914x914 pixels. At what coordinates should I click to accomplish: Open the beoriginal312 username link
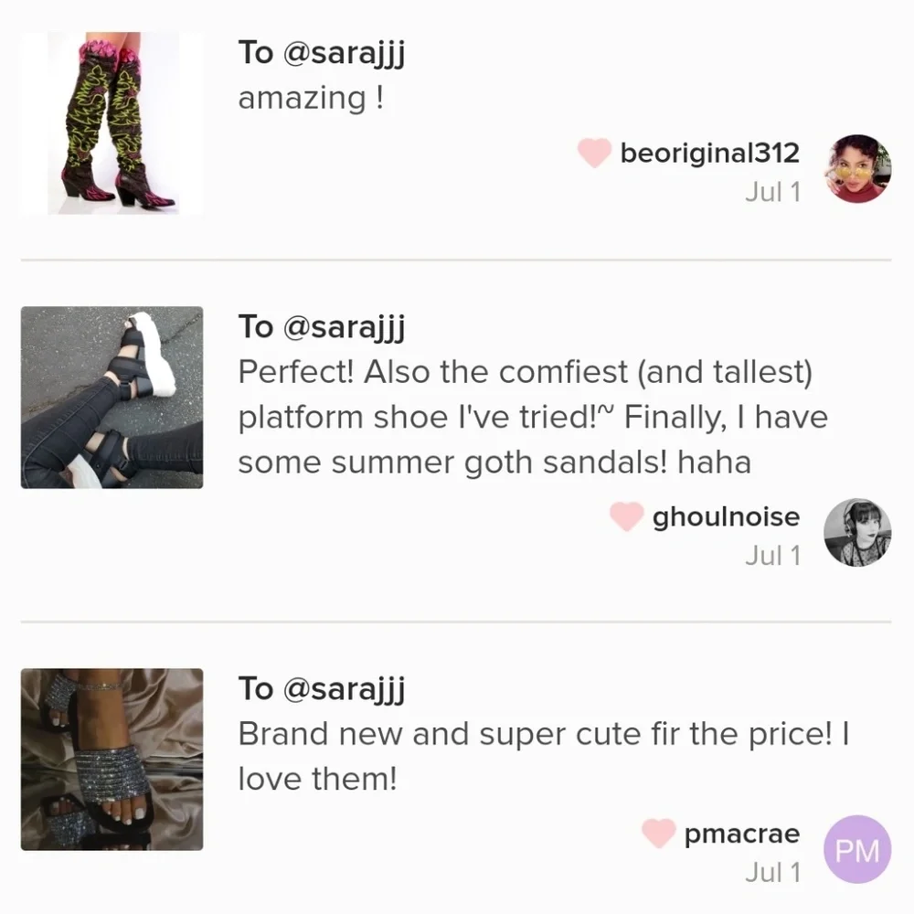[709, 154]
